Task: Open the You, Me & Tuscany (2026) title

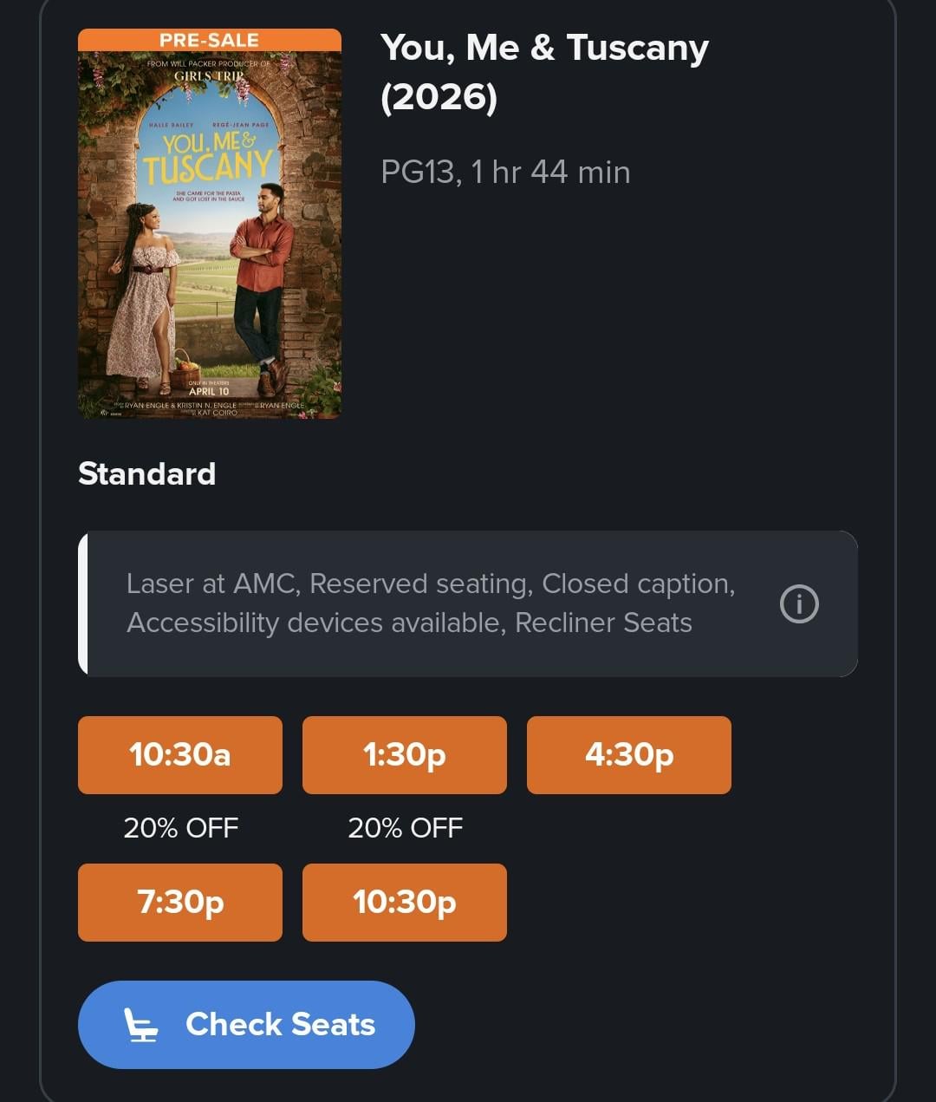Action: coord(544,72)
